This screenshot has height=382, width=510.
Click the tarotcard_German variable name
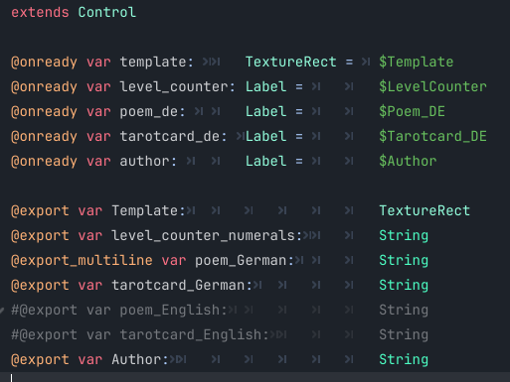click(x=178, y=285)
